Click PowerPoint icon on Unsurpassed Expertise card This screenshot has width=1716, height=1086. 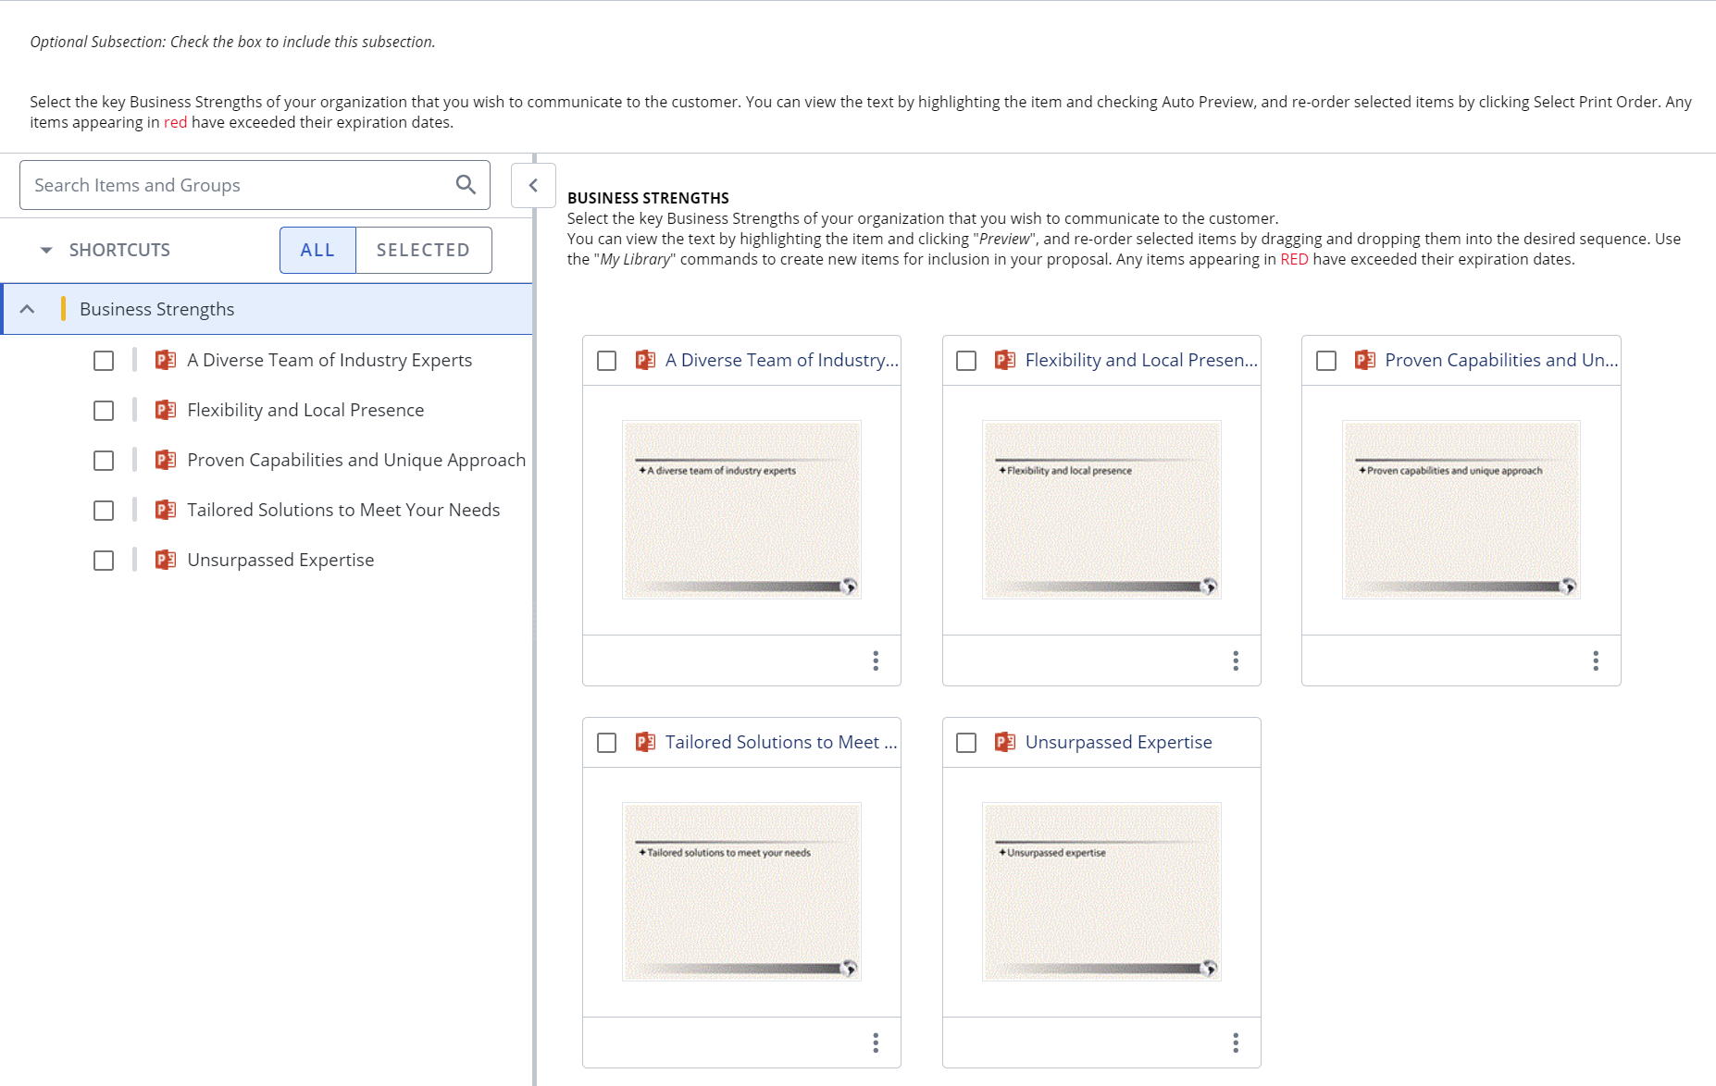1004,742
